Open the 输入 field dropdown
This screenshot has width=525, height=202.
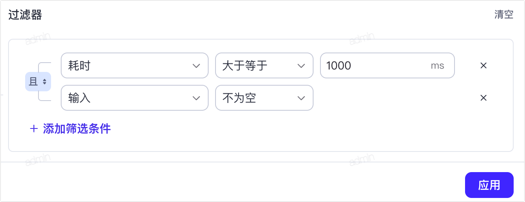point(134,98)
